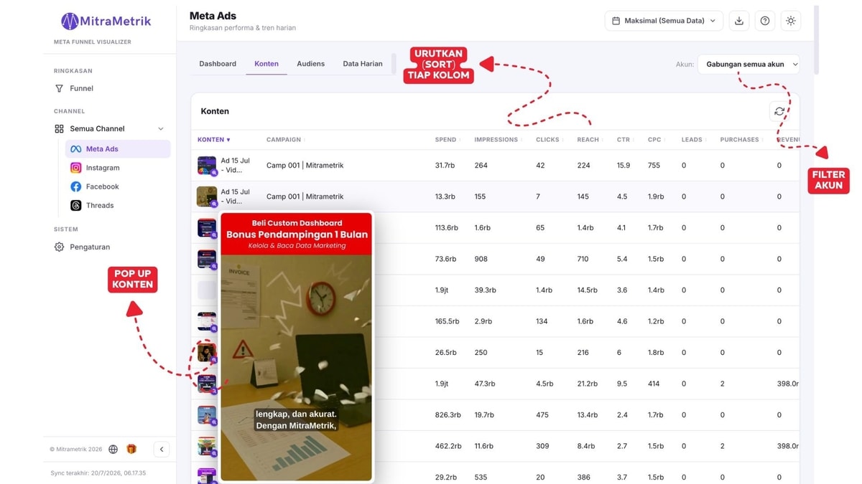Sort by the IMPRESSIONS column header
Screen dimensions: 862x484
pyautogui.click(x=498, y=140)
